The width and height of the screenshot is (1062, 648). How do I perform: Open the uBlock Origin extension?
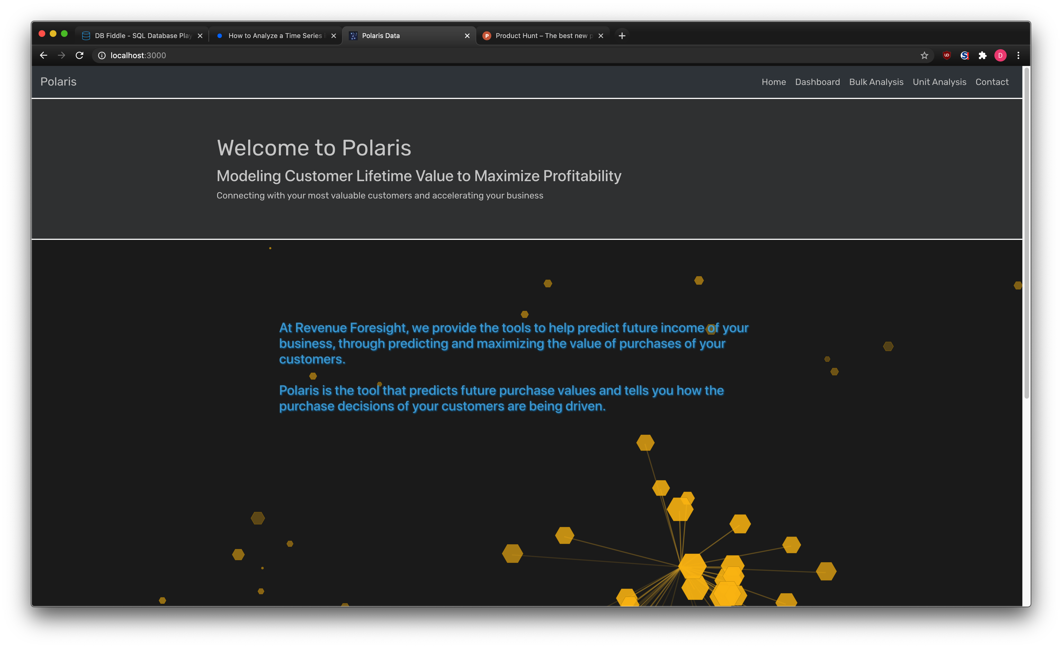coord(947,55)
